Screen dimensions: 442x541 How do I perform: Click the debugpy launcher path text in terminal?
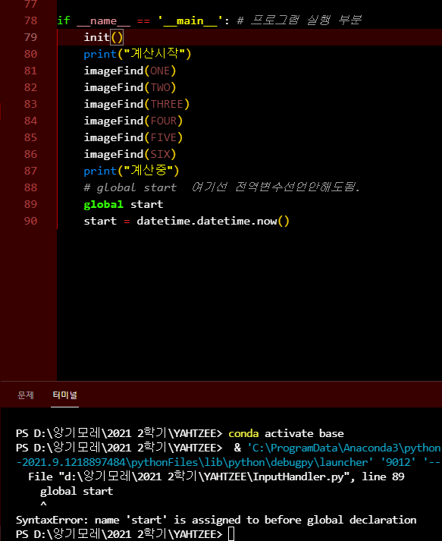tap(195, 462)
